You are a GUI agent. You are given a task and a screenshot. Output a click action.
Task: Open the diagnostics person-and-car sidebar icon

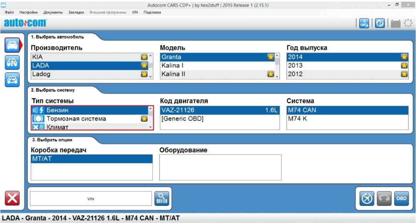(x=12, y=63)
